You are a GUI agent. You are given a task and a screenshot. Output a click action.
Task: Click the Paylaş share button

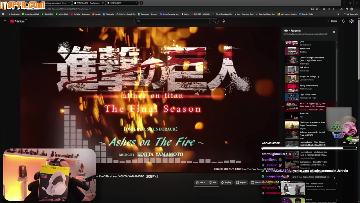226,182
